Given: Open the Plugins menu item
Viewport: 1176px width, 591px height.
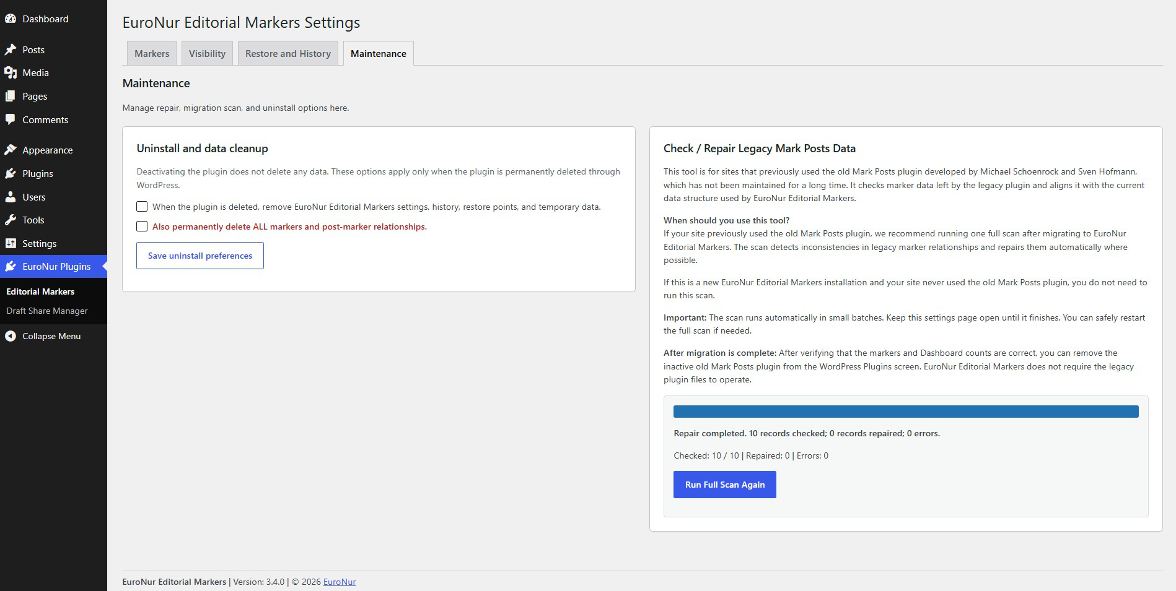Looking at the screenshot, I should click(x=53, y=174).
